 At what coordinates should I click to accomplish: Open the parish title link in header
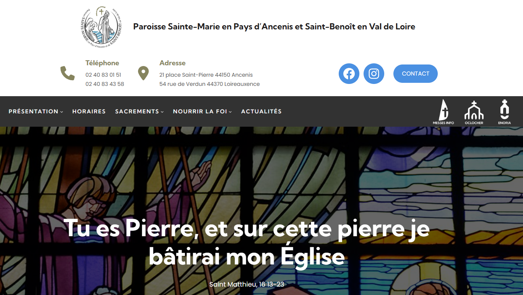coord(274,27)
